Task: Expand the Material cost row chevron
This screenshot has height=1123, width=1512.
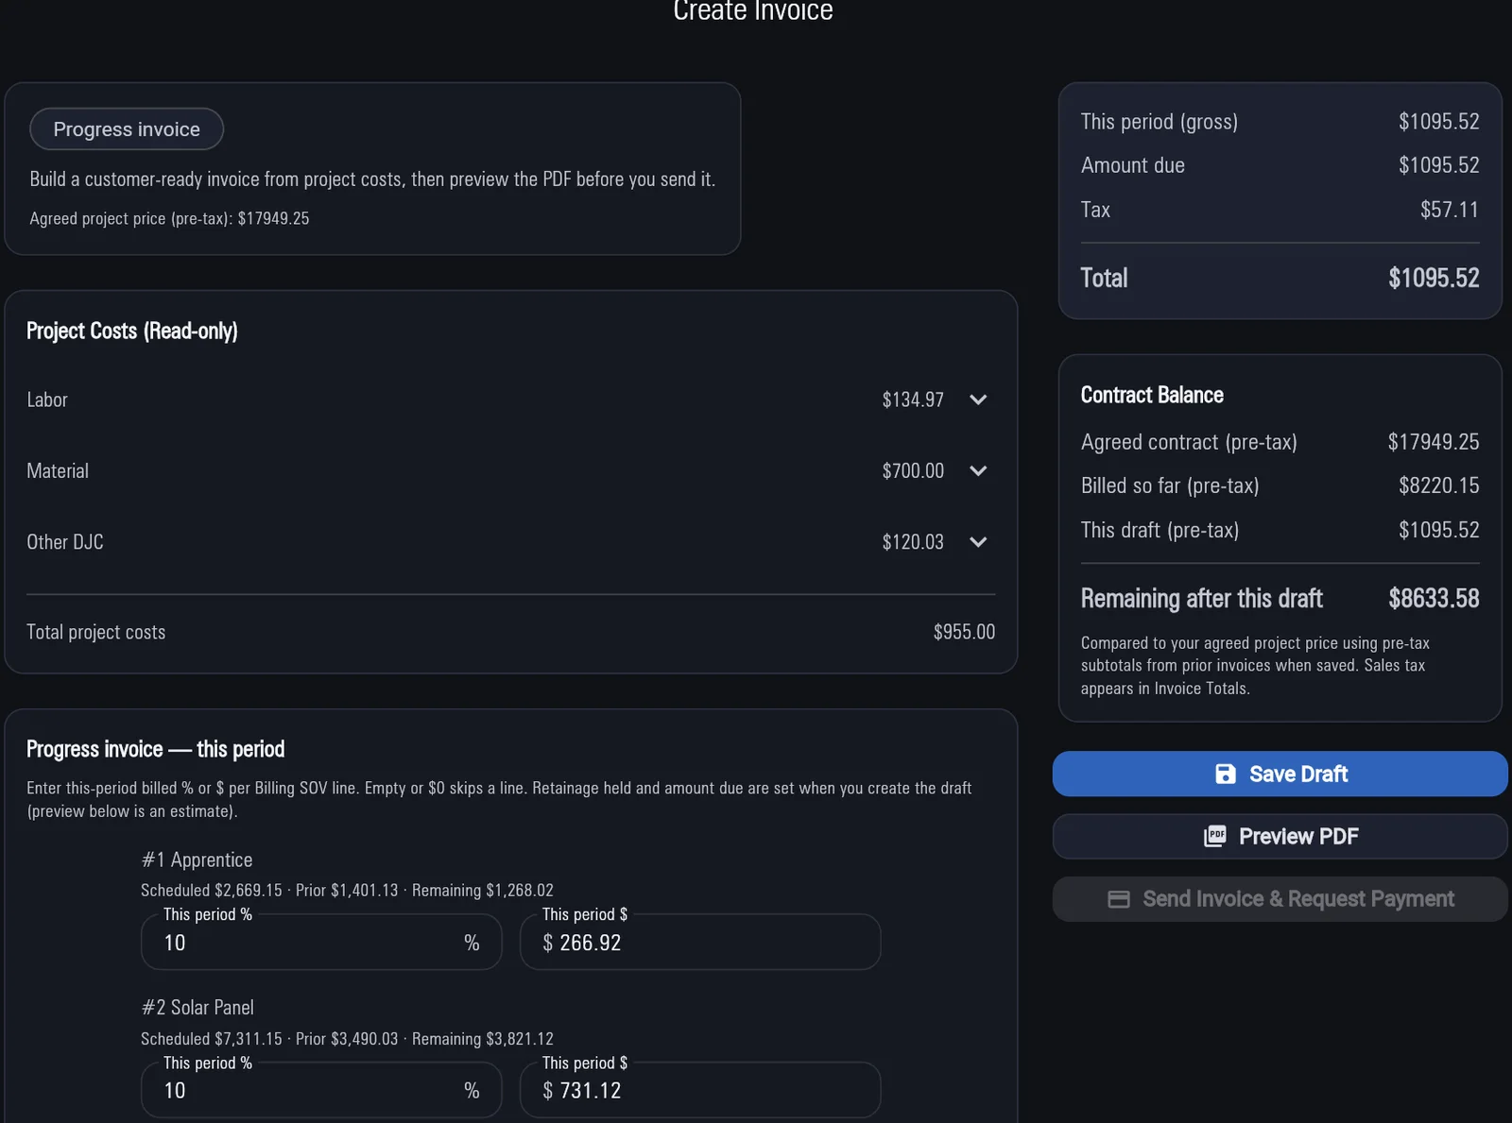Action: [x=978, y=470]
